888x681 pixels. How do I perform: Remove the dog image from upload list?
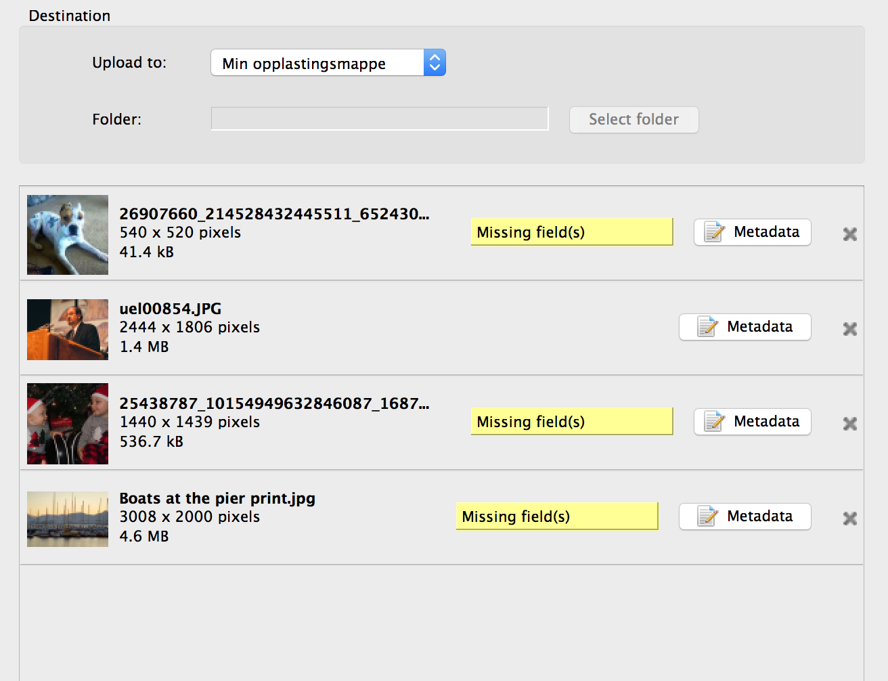[849, 234]
